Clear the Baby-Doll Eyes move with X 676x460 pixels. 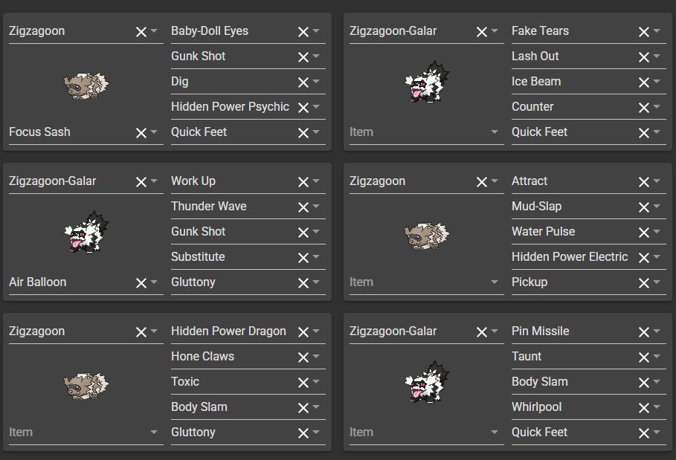pos(303,31)
